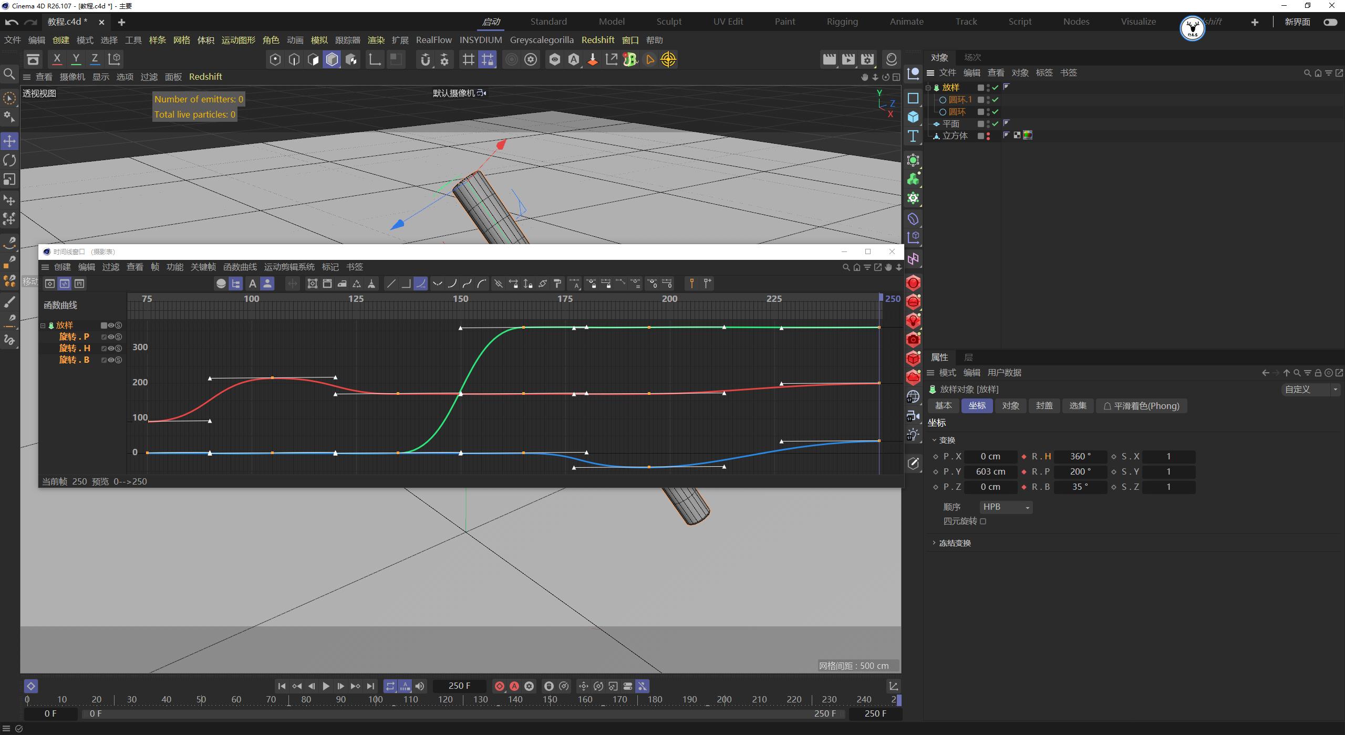
Task: Open the 自定义 dropdown in the Attributes panel
Action: pyautogui.click(x=1336, y=390)
